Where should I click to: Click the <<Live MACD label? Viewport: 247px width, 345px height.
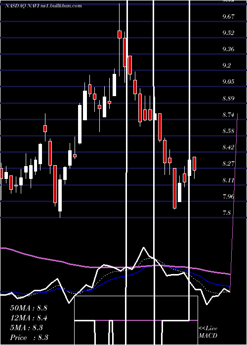pyautogui.click(x=208, y=332)
